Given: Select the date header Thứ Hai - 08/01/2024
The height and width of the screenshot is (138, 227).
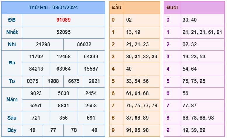Looking at the screenshot, I should [x=53, y=8].
